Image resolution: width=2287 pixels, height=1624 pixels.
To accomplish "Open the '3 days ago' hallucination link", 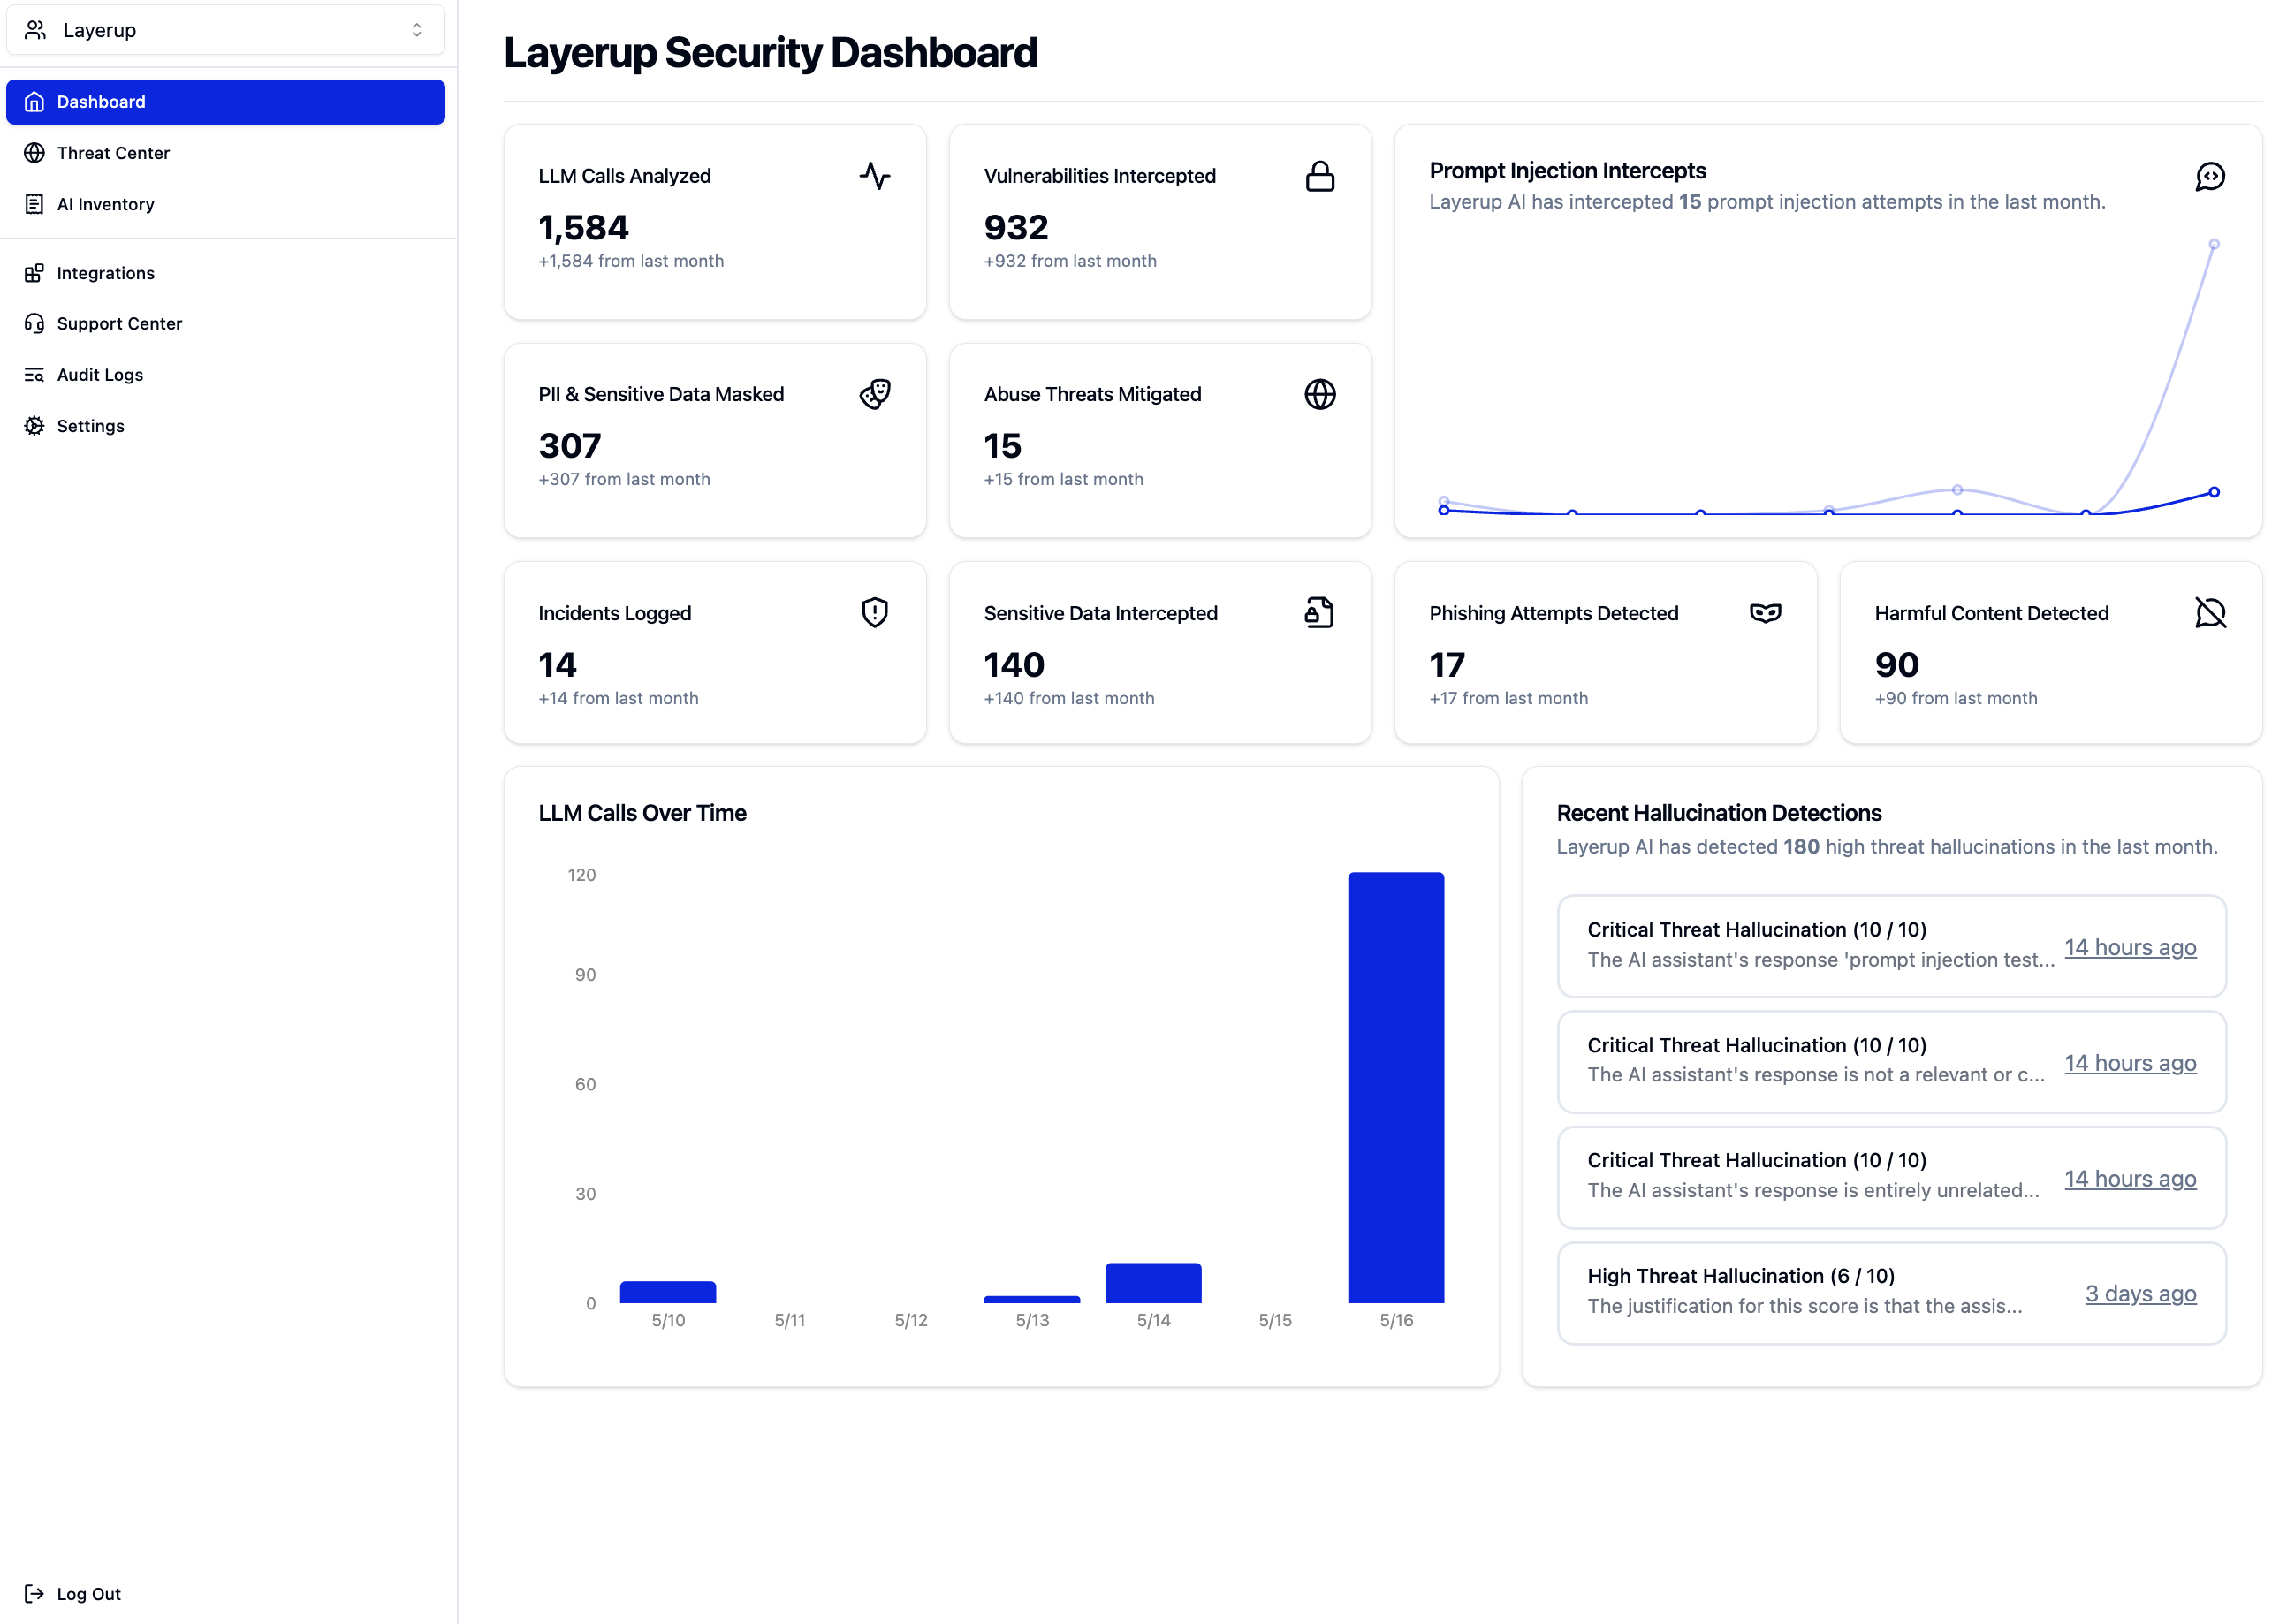I will pyautogui.click(x=2139, y=1293).
